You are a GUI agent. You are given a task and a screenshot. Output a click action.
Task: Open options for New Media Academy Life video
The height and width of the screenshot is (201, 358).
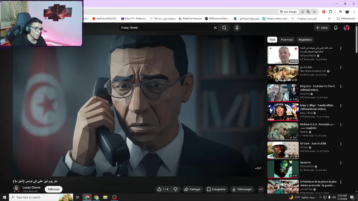coord(341,68)
